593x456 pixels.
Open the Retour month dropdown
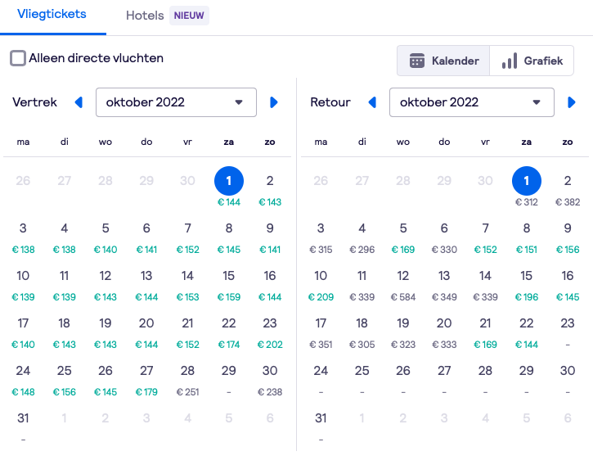click(x=470, y=102)
